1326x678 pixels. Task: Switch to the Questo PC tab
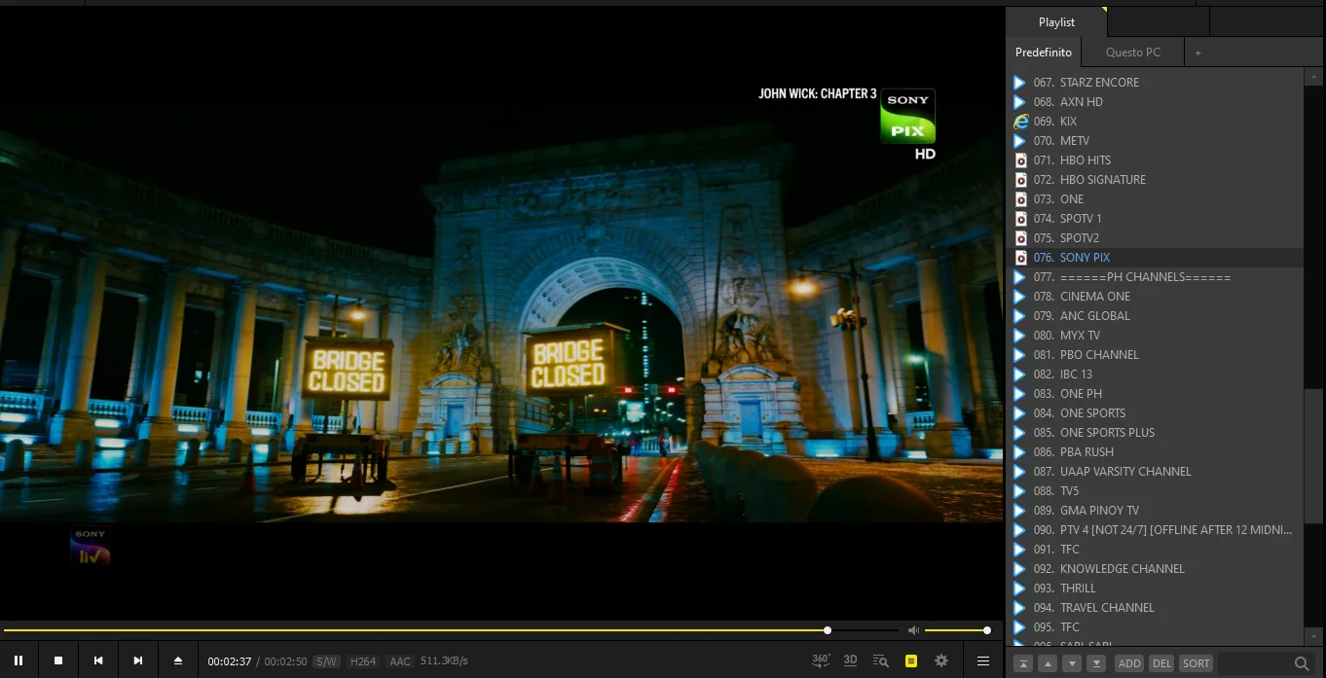click(1133, 53)
